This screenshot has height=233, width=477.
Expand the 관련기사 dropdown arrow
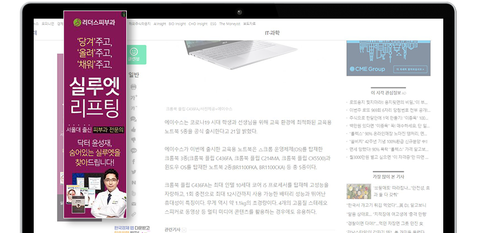click(x=184, y=230)
